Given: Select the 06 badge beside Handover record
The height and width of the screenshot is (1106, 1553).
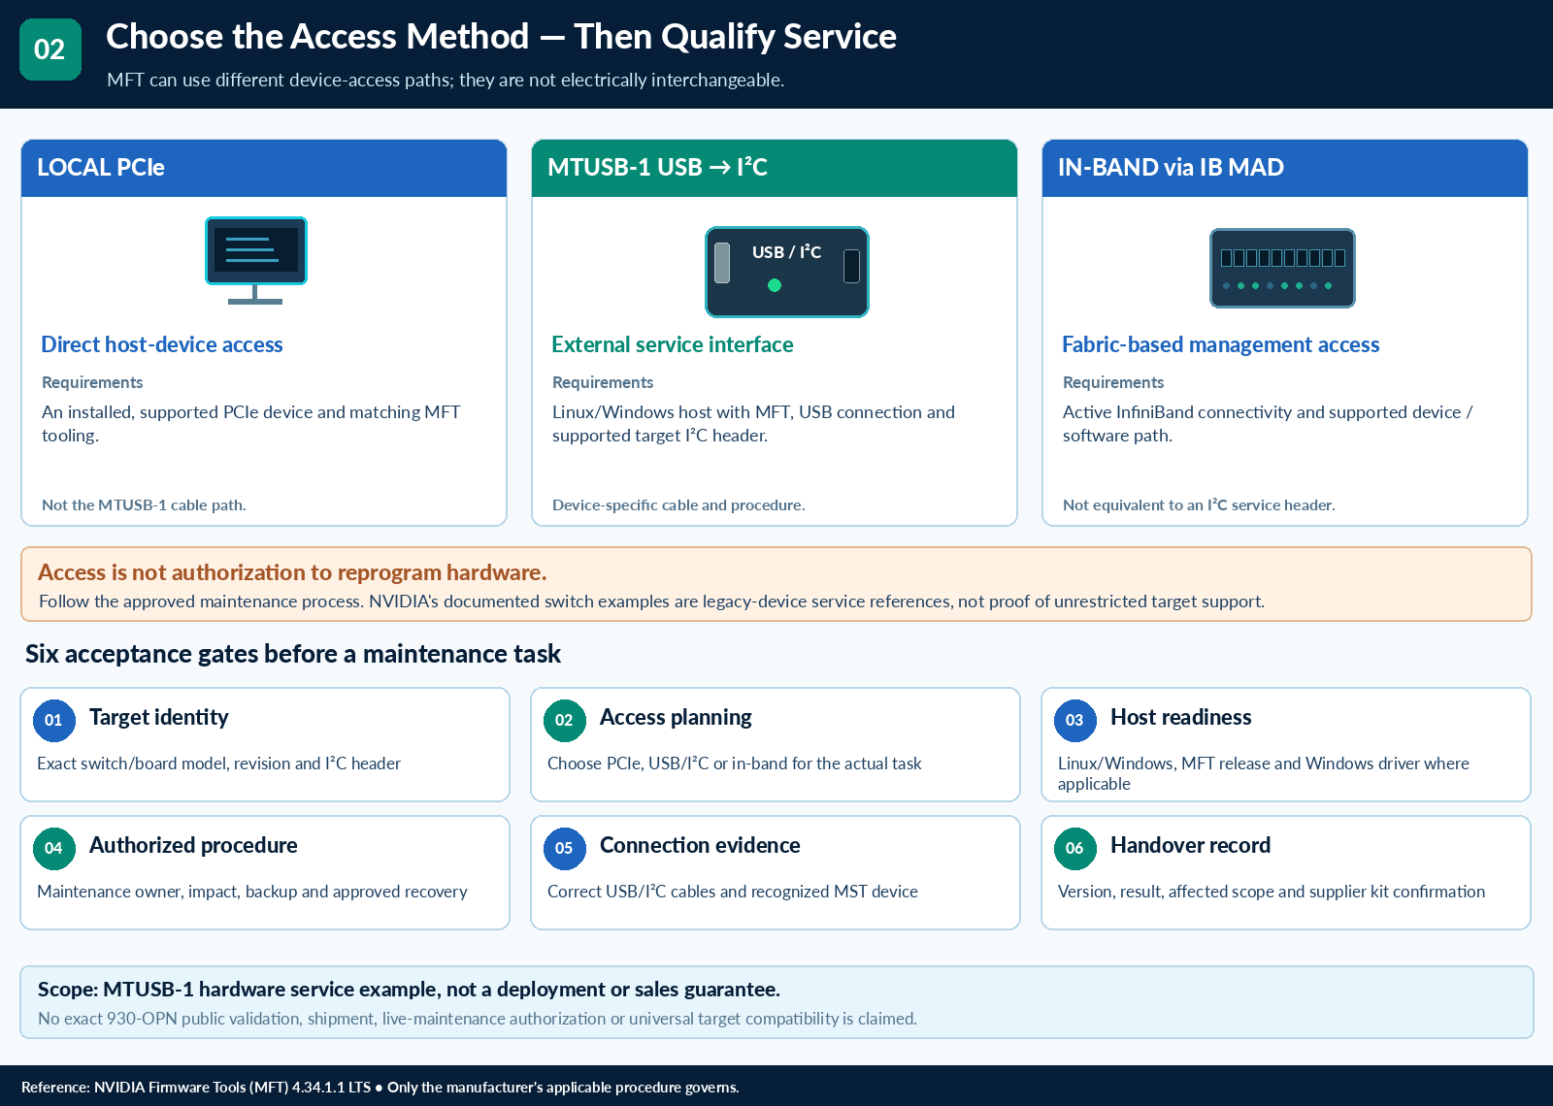Looking at the screenshot, I should click(x=1075, y=848).
